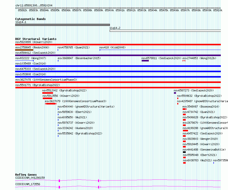The image size is (228, 190).
Task: Click esv3627078 (1000GenomesConsortiumPhase3) label
Action: 46,80
